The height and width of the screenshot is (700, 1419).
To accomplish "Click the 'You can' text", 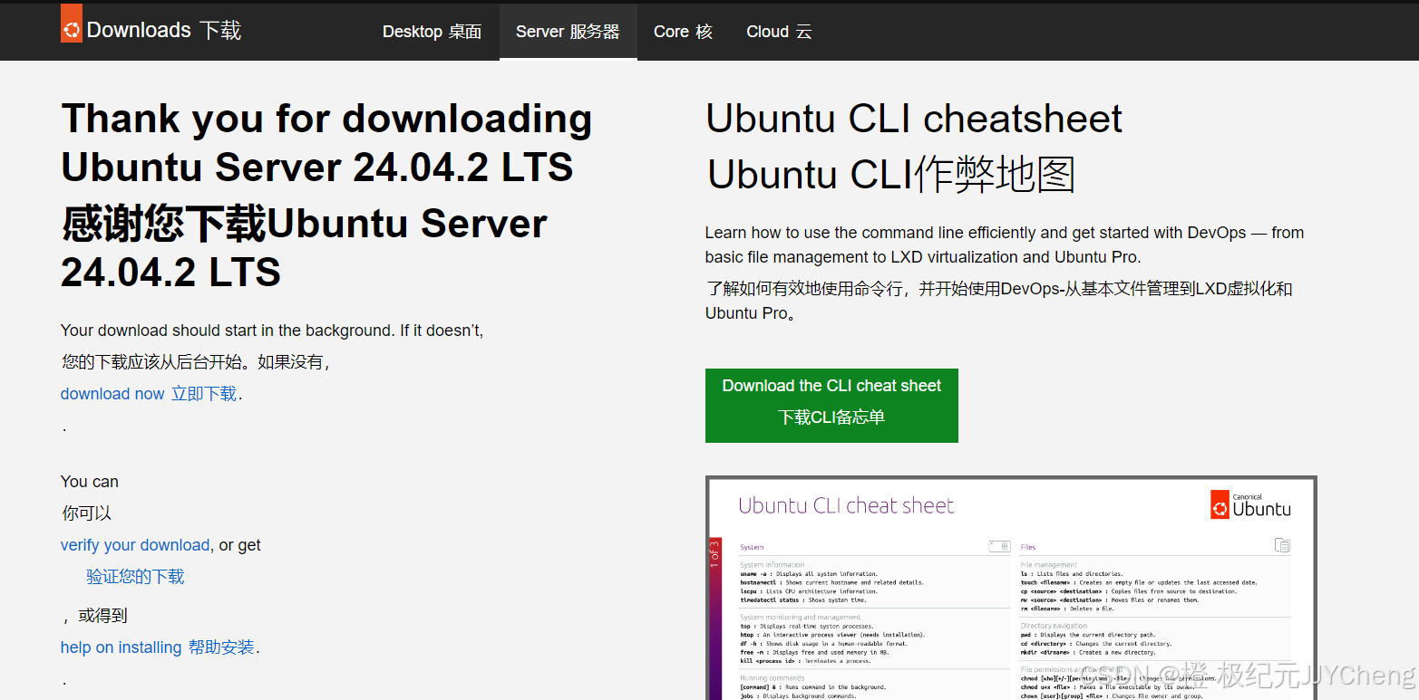I will [x=90, y=482].
